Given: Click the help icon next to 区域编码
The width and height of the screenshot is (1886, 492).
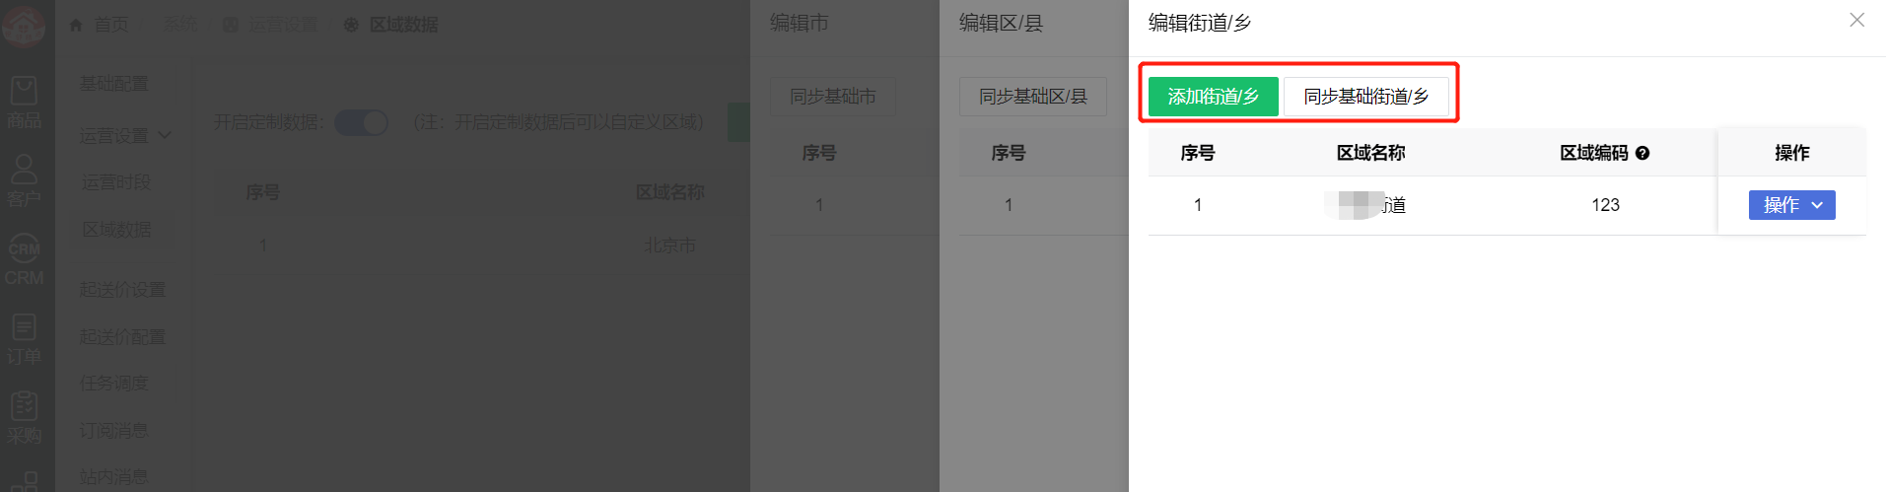Looking at the screenshot, I should [1642, 153].
